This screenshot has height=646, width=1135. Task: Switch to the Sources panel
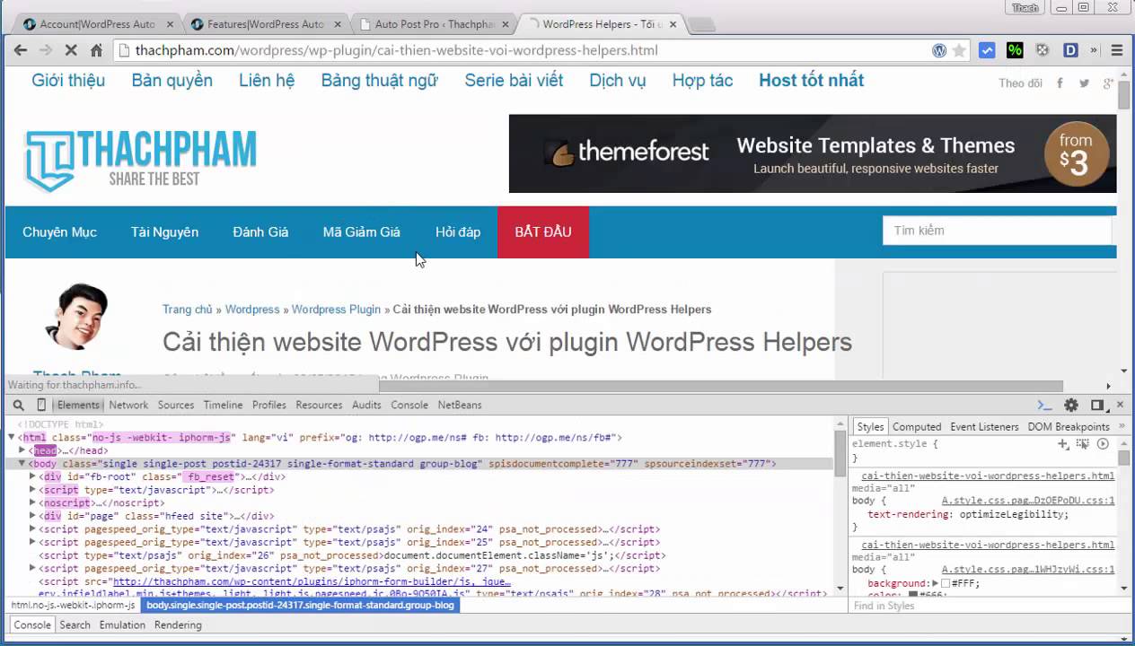tap(176, 406)
